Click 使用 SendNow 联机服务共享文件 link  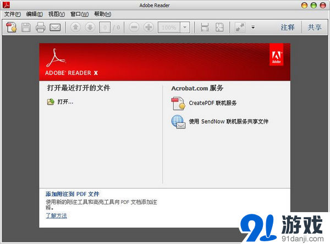click(x=229, y=121)
